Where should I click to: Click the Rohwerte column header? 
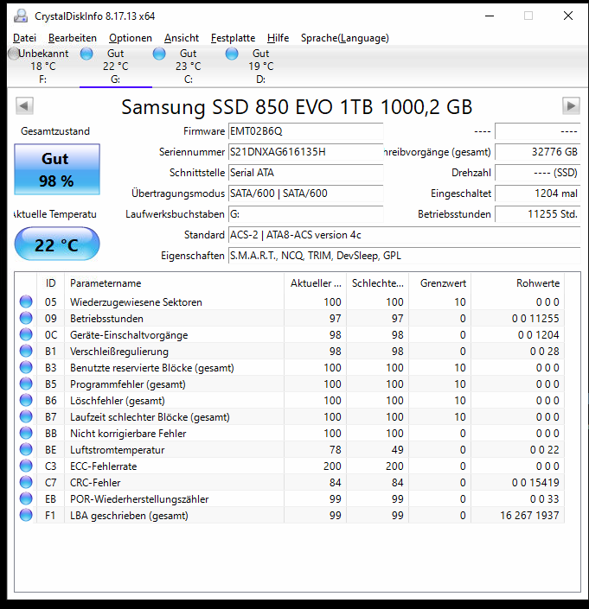(x=518, y=283)
